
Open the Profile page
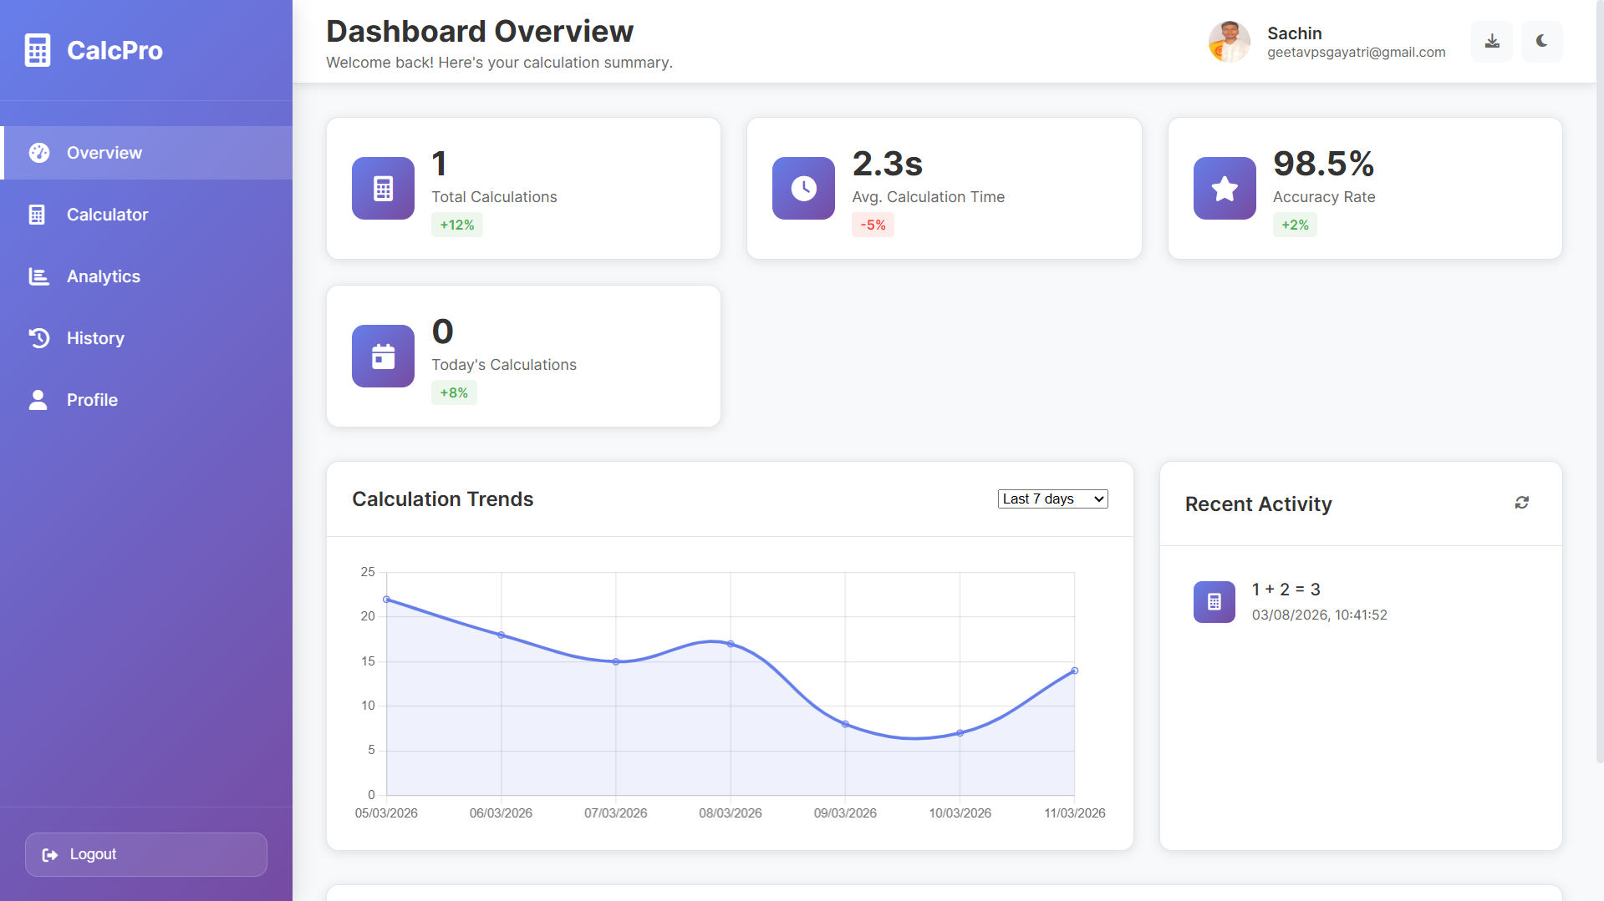(92, 400)
